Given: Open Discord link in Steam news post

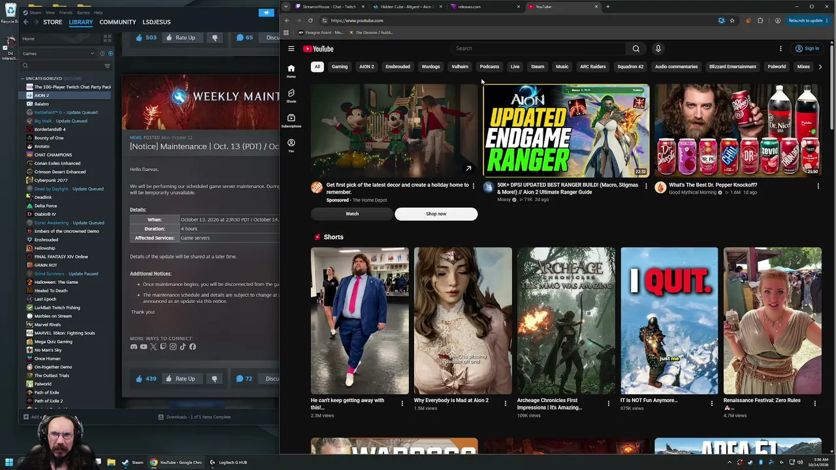Looking at the screenshot, I should (134, 347).
